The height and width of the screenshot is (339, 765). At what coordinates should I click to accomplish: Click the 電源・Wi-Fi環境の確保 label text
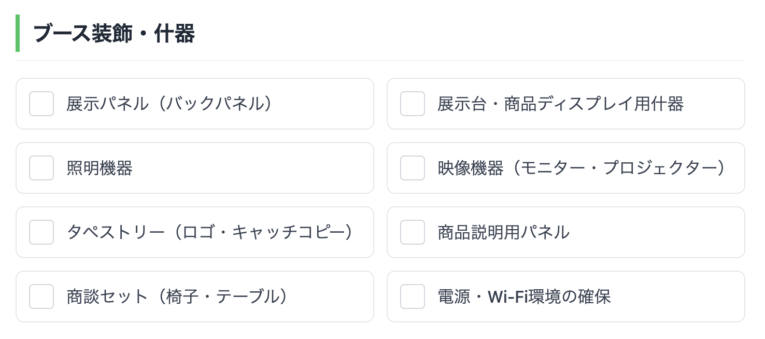click(524, 296)
